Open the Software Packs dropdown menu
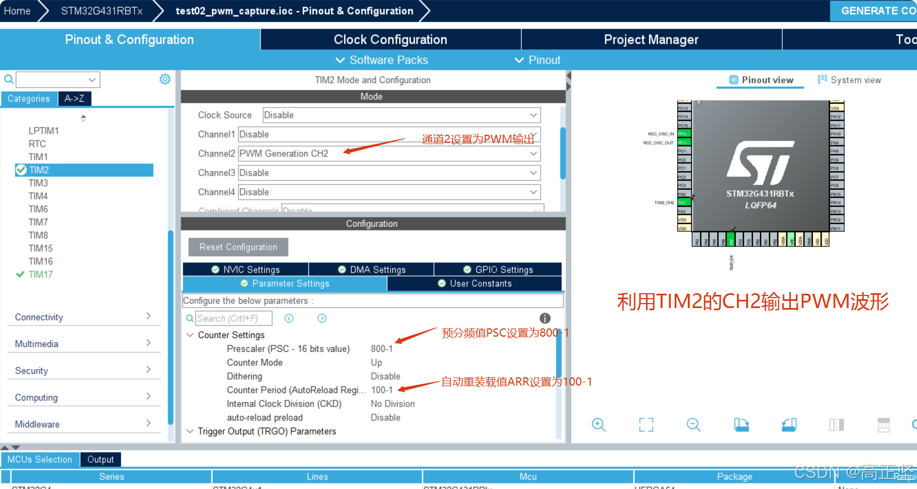This screenshot has height=489, width=917. point(382,60)
